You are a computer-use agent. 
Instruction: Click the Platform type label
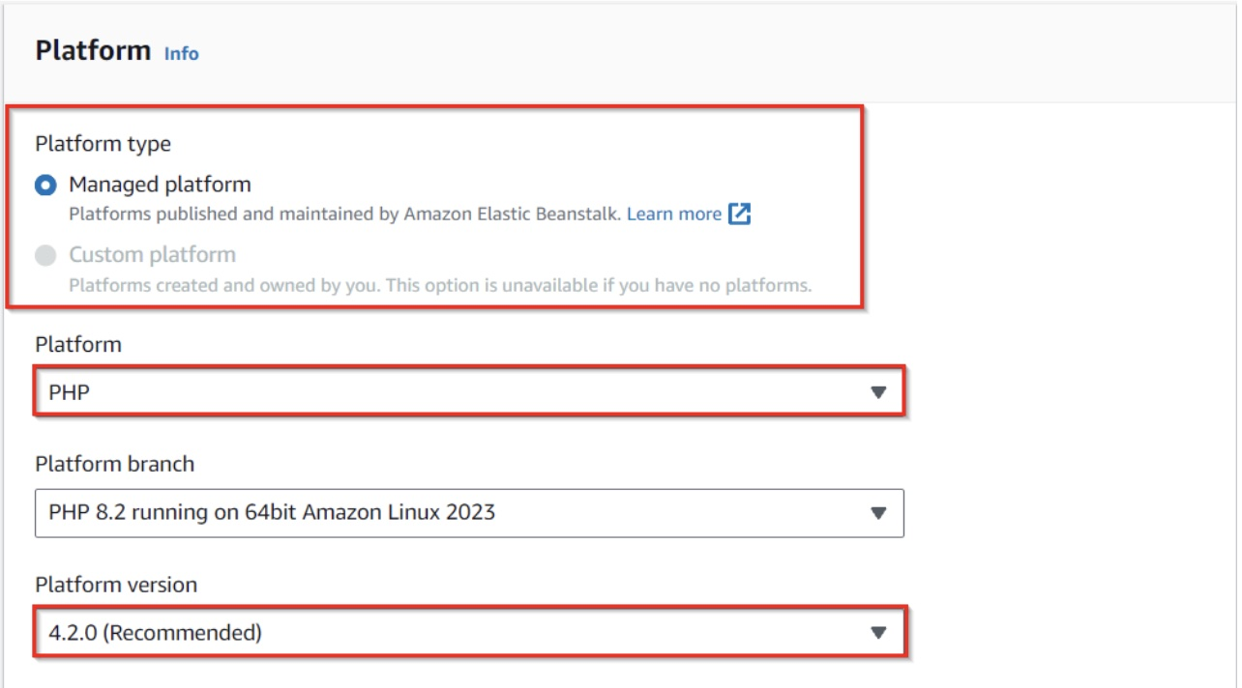point(103,144)
